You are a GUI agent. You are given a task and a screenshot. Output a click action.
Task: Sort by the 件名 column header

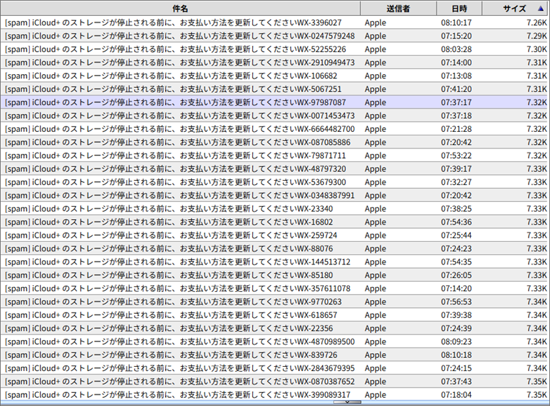(180, 8)
